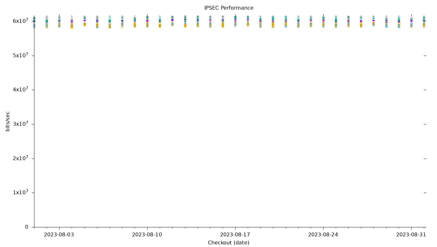This screenshot has width=437, height=247.
Task: Select the 6x10^7 y-axis tick label
Action: [21, 21]
